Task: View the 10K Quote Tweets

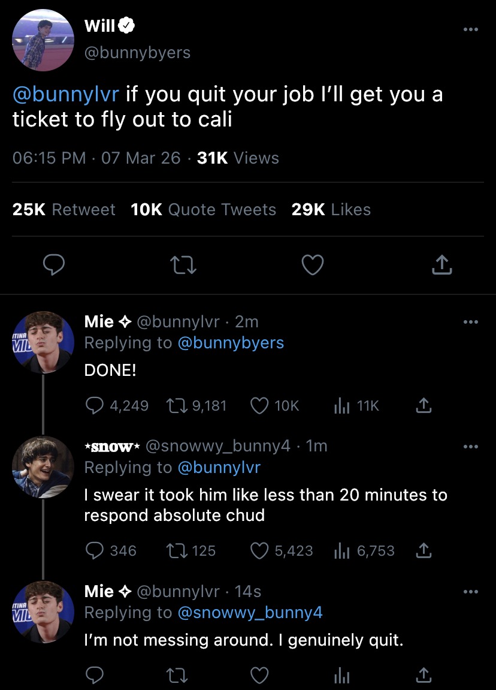Action: click(x=203, y=210)
